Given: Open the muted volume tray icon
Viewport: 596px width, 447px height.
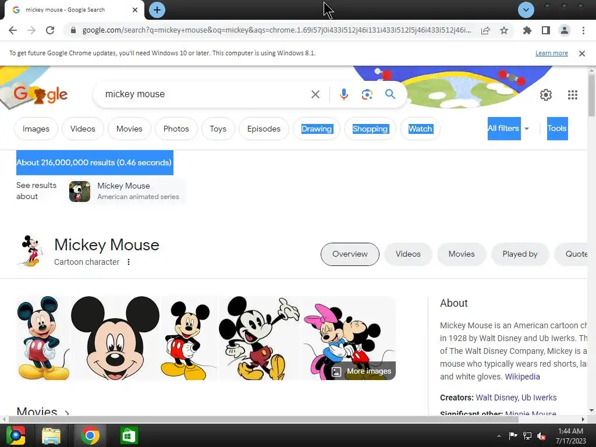Looking at the screenshot, I should tap(541, 436).
